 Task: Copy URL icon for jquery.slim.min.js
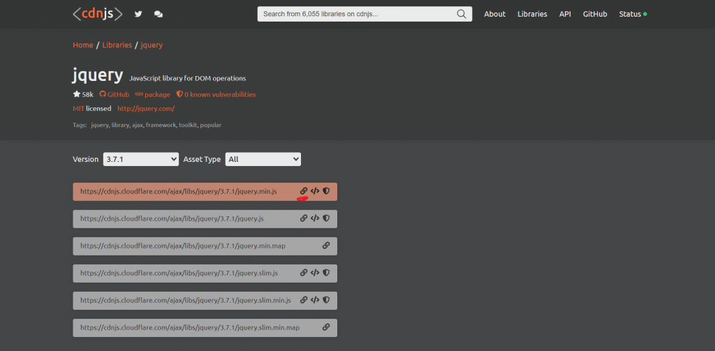tap(304, 300)
